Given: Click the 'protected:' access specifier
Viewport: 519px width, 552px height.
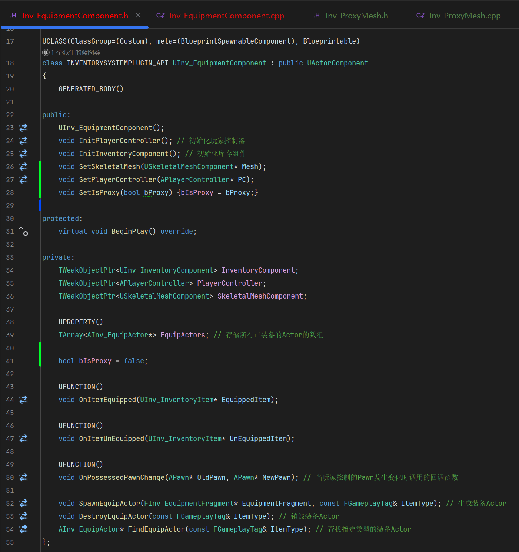Looking at the screenshot, I should [62, 218].
